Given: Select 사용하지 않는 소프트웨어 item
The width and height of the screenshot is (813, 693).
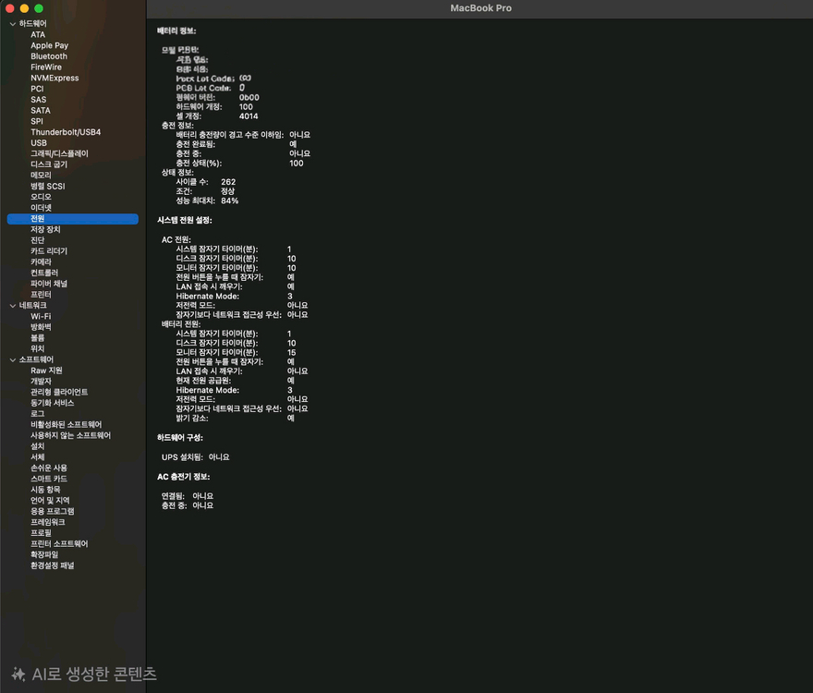Looking at the screenshot, I should (x=70, y=435).
